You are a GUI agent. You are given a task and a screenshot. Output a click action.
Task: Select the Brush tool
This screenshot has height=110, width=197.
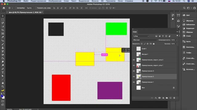3,44
